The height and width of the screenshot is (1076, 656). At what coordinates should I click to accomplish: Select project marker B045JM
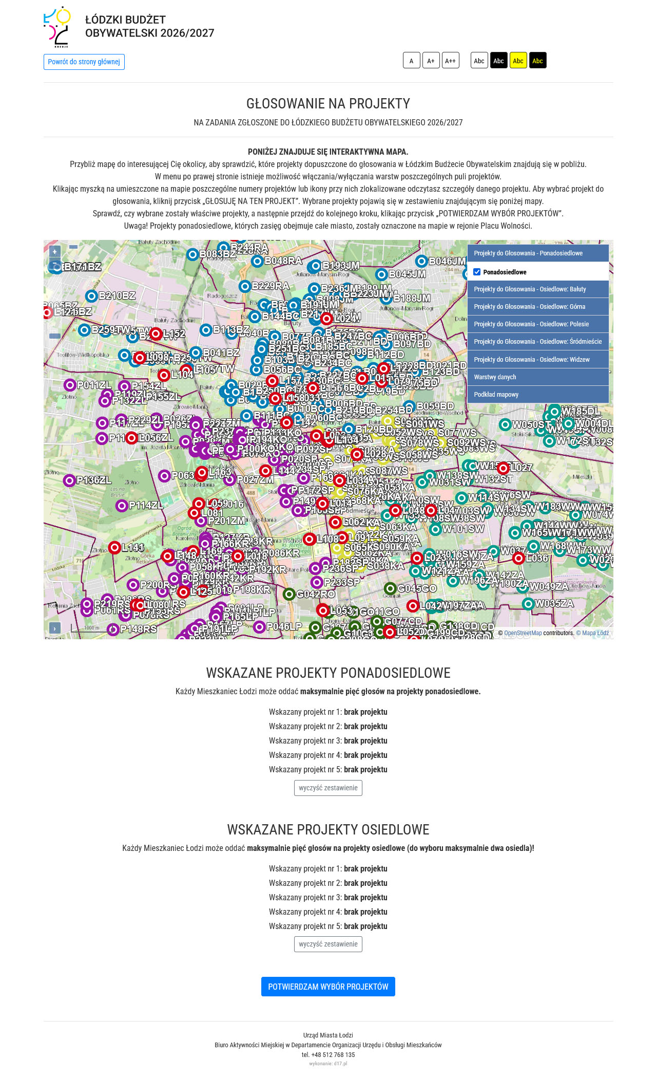click(381, 274)
